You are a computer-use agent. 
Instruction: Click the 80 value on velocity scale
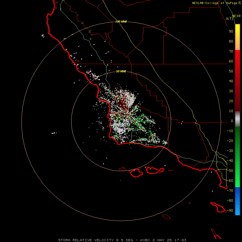pyautogui.click(x=231, y=41)
